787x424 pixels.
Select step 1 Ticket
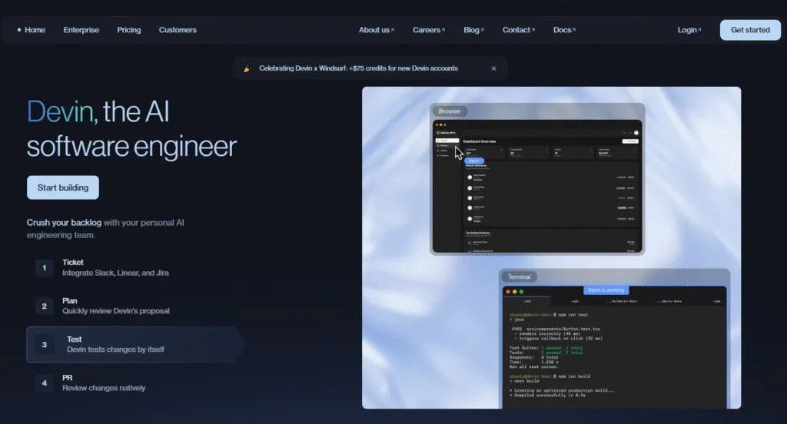click(x=135, y=267)
